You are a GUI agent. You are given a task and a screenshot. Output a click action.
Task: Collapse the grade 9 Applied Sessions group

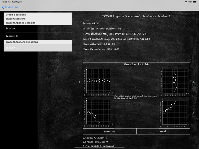tap(38, 23)
